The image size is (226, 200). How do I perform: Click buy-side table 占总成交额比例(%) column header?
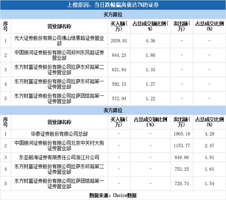pyautogui.click(x=150, y=26)
